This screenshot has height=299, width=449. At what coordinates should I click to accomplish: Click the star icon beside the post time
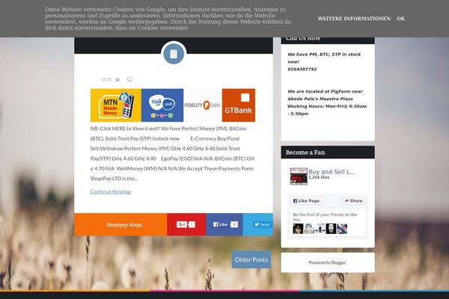[x=117, y=79]
